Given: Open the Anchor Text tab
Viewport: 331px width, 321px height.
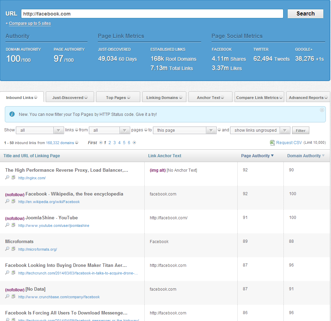Looking at the screenshot, I should tap(210, 97).
